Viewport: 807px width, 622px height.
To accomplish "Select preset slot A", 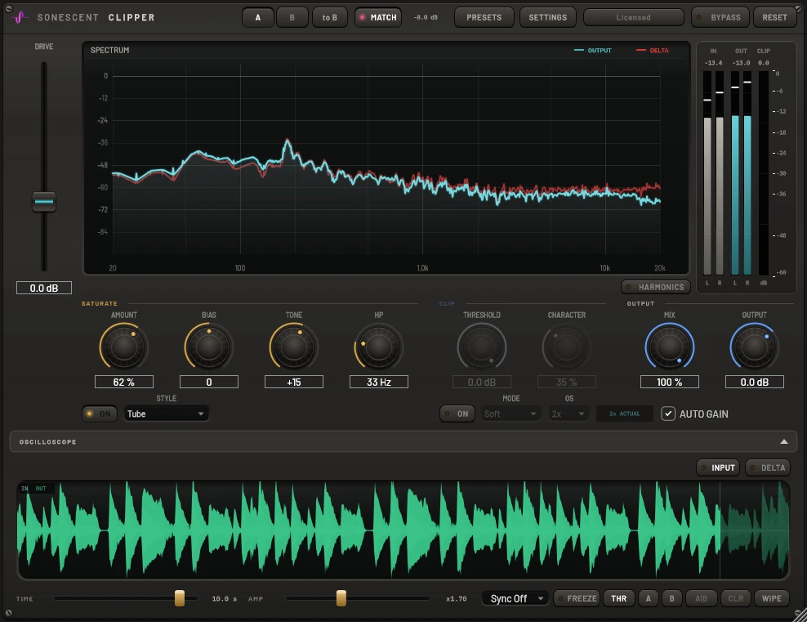I will coord(258,17).
